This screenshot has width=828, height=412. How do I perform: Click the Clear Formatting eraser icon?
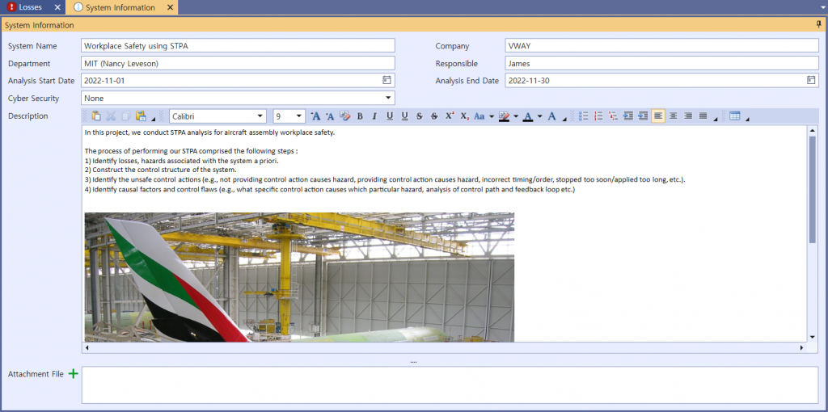tap(344, 116)
